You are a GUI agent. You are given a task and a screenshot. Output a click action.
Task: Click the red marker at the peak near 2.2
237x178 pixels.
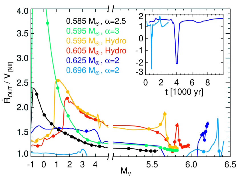tap(67, 98)
